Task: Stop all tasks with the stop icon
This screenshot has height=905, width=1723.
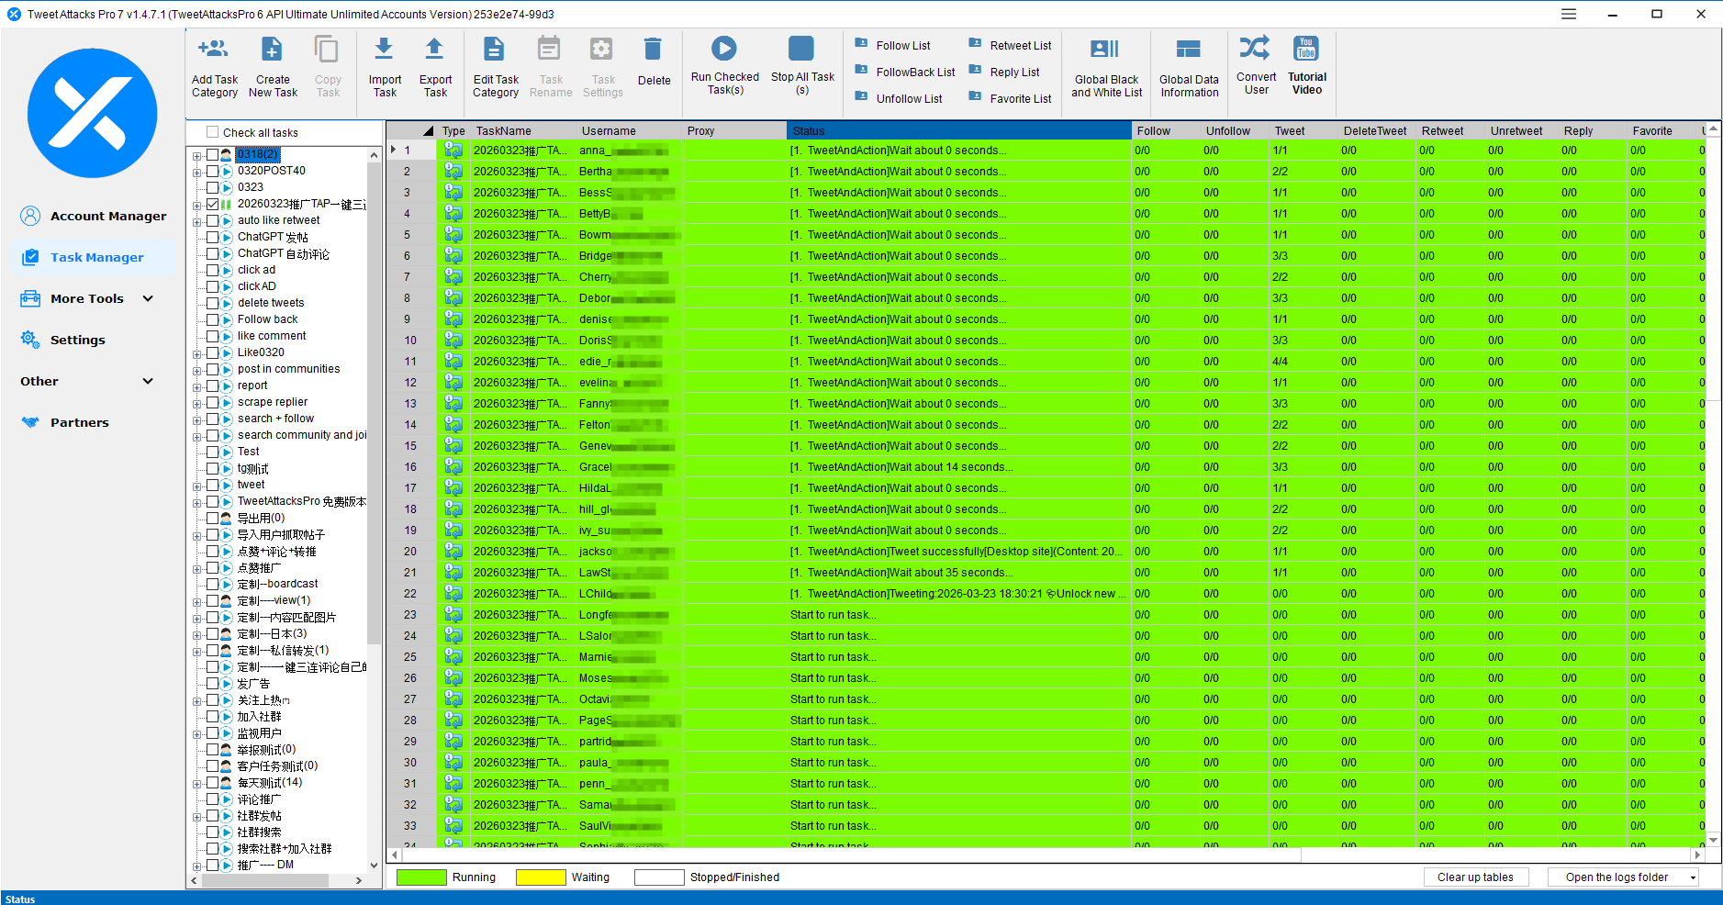Action: point(801,49)
